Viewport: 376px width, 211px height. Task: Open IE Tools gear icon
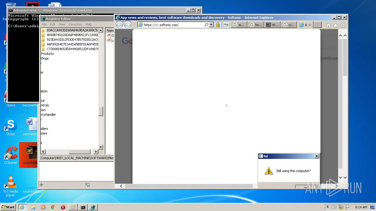pos(343,25)
